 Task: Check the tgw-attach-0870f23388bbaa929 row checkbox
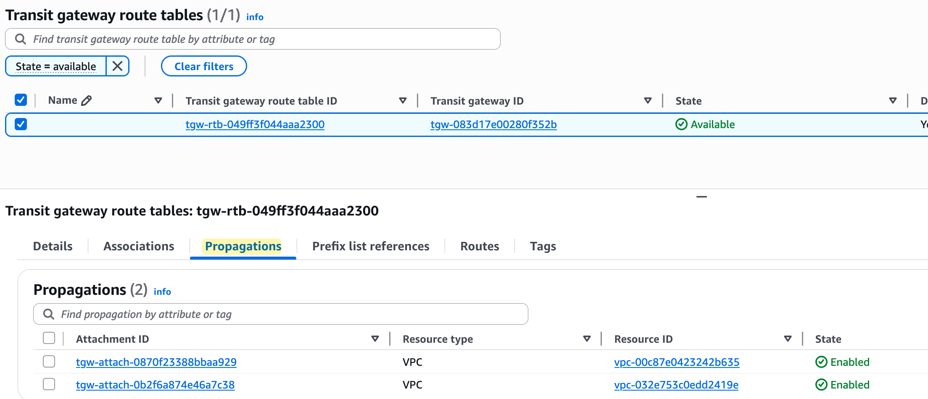point(49,362)
